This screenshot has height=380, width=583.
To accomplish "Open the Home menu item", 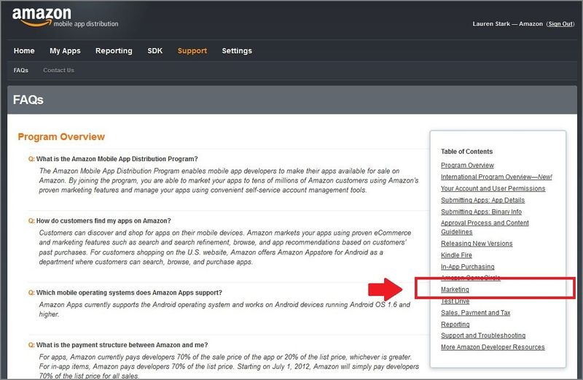I will [24, 50].
